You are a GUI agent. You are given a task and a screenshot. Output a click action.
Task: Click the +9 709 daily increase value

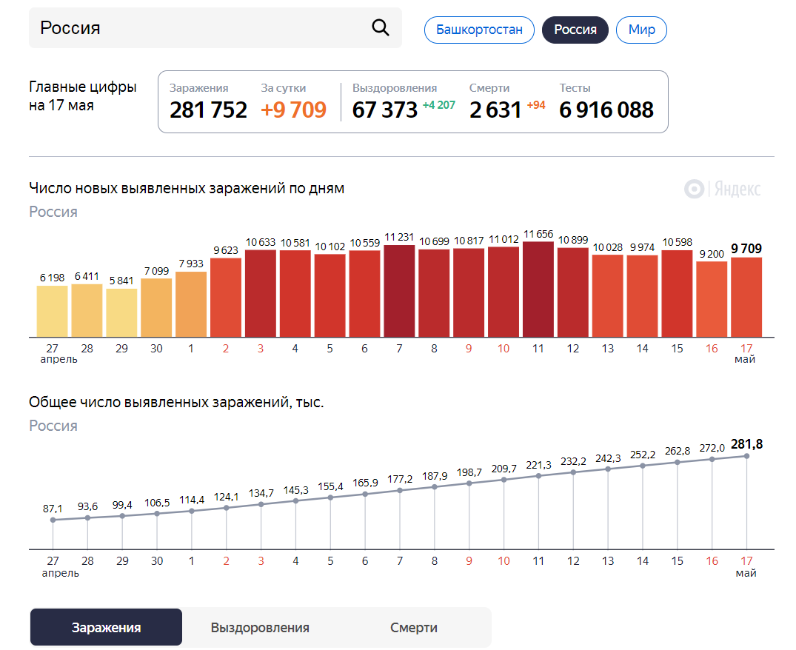(295, 110)
